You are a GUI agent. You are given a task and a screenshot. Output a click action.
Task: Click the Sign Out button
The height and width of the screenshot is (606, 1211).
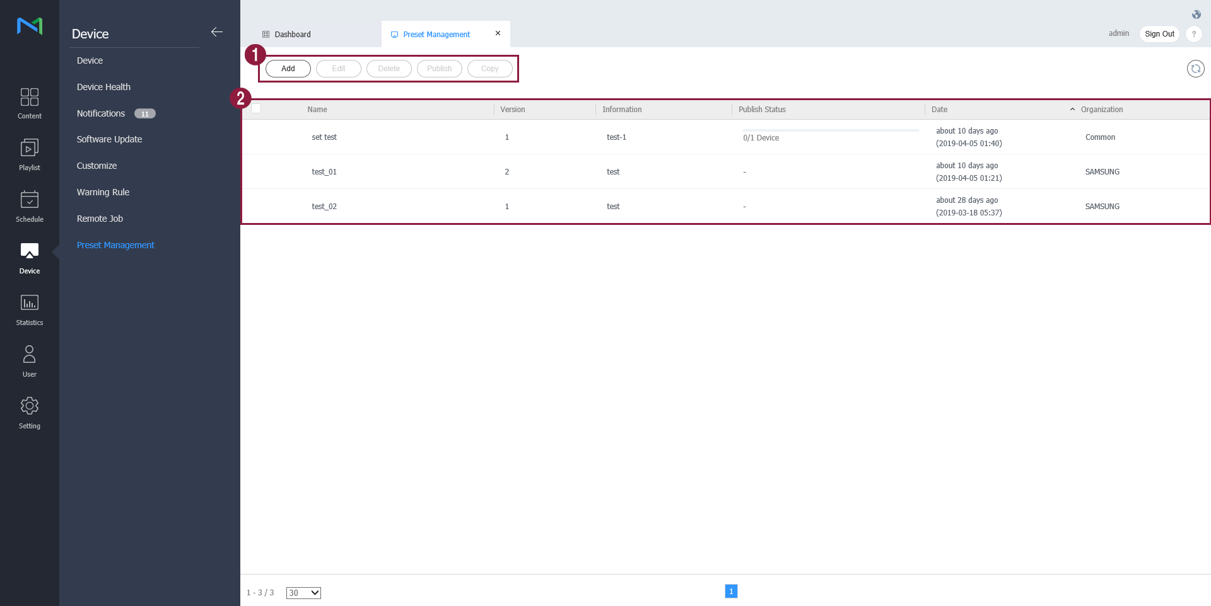[1159, 34]
